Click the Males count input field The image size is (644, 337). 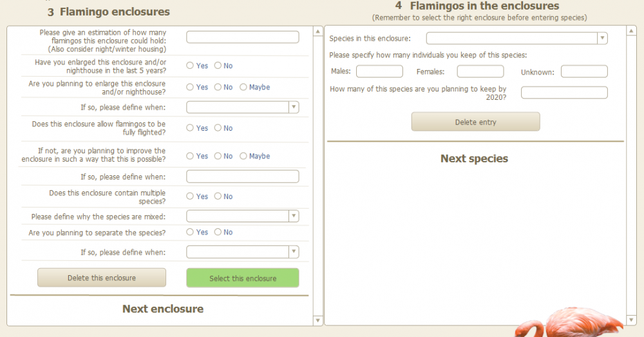coord(379,71)
